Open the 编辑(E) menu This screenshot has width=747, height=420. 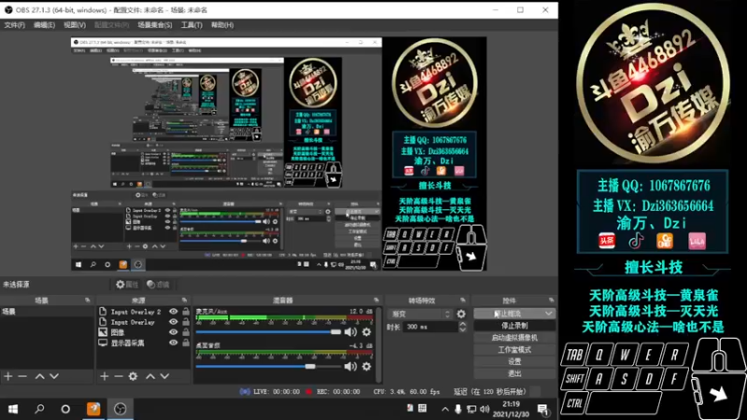click(x=44, y=25)
